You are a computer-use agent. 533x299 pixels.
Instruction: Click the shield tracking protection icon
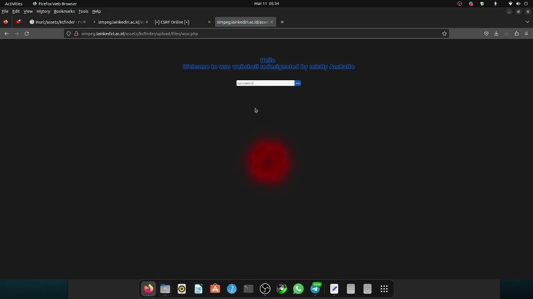pos(69,34)
